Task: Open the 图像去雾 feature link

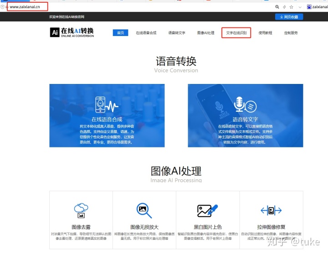Action: (81, 227)
